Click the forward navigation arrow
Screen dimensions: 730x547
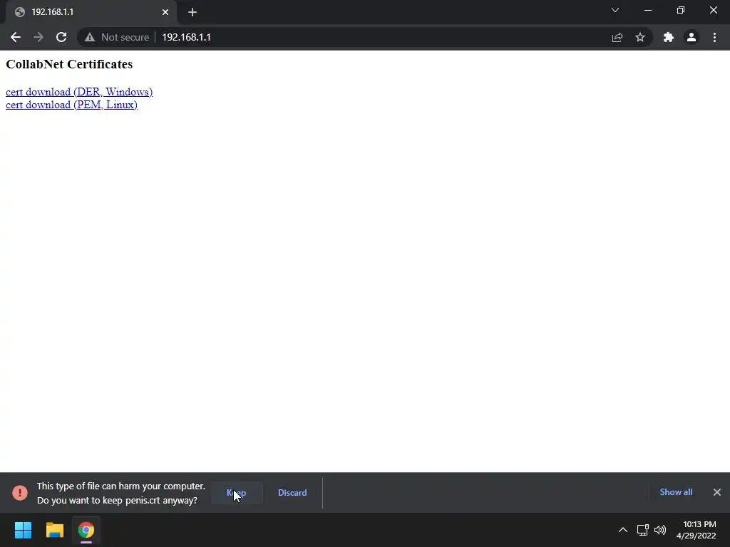tap(38, 37)
